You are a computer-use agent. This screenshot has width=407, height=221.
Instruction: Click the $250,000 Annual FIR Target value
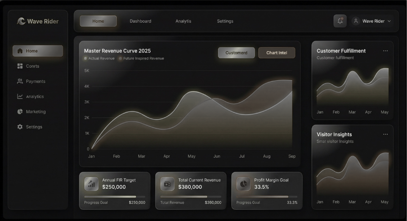[114, 187]
